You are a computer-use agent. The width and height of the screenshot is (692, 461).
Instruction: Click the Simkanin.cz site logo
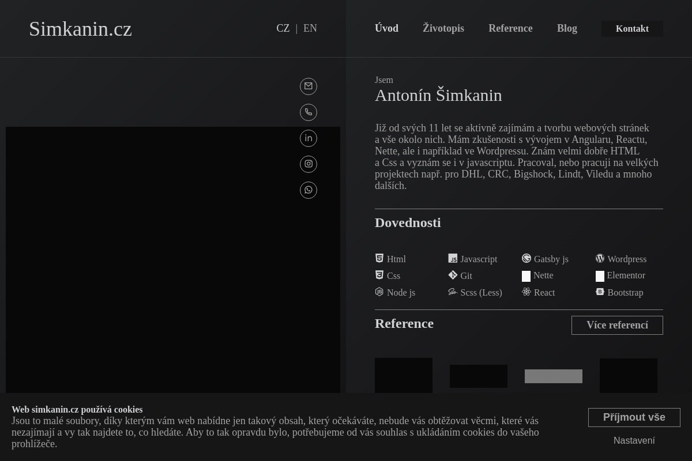pyautogui.click(x=80, y=29)
